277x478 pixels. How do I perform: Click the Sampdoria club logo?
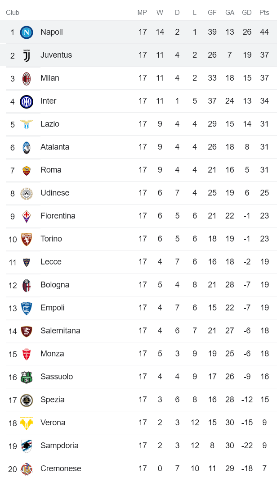coord(27,446)
